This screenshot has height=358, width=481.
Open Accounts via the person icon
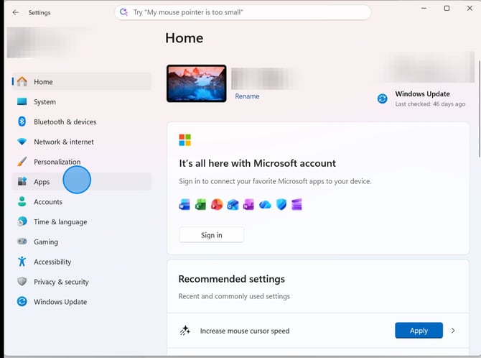pyautogui.click(x=22, y=201)
